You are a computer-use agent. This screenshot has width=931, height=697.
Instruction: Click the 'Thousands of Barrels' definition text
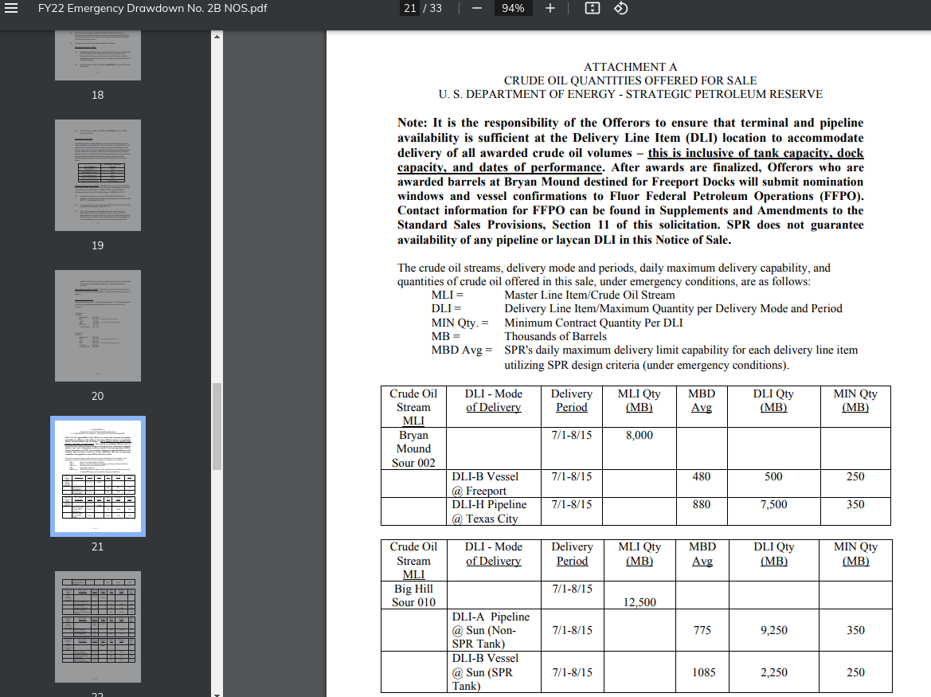pos(555,337)
